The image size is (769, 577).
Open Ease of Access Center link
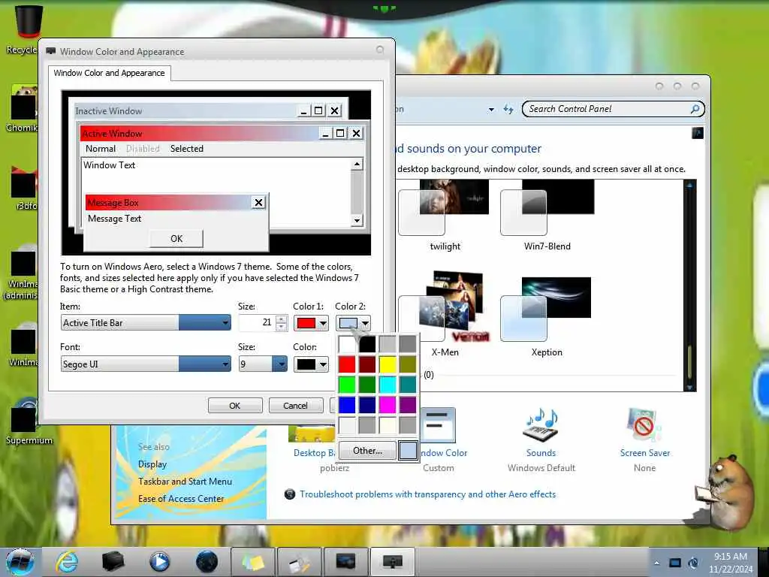(181, 499)
